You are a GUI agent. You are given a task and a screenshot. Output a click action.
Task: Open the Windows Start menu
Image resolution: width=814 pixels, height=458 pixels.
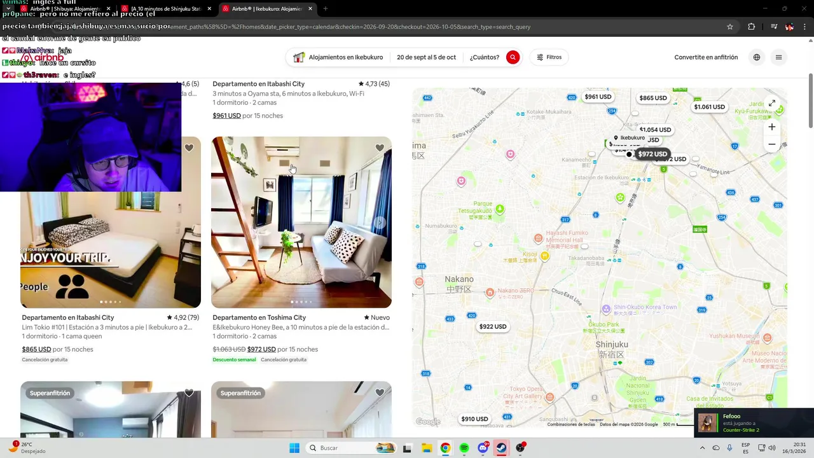click(x=294, y=448)
